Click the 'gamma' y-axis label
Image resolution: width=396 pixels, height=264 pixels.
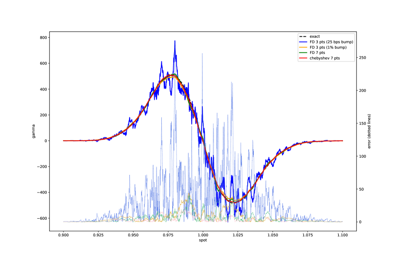(33, 132)
